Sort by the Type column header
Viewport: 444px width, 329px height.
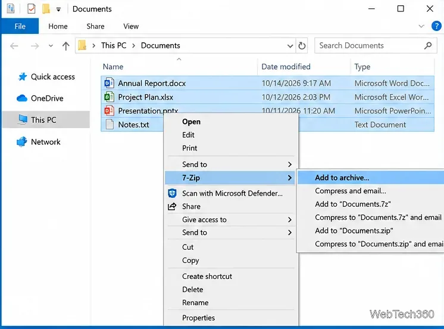click(x=392, y=67)
